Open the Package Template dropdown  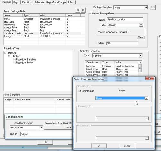pos(146,8)
